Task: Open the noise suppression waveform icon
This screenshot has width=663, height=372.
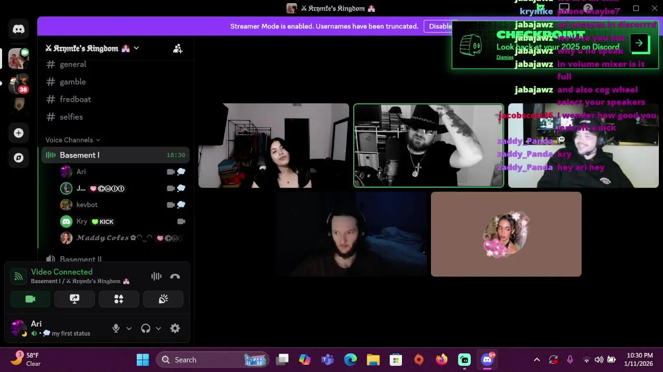Action: 156,276
